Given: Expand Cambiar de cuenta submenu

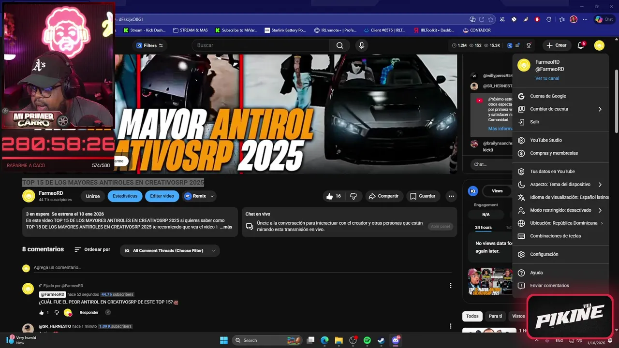Looking at the screenshot, I should click(x=560, y=109).
